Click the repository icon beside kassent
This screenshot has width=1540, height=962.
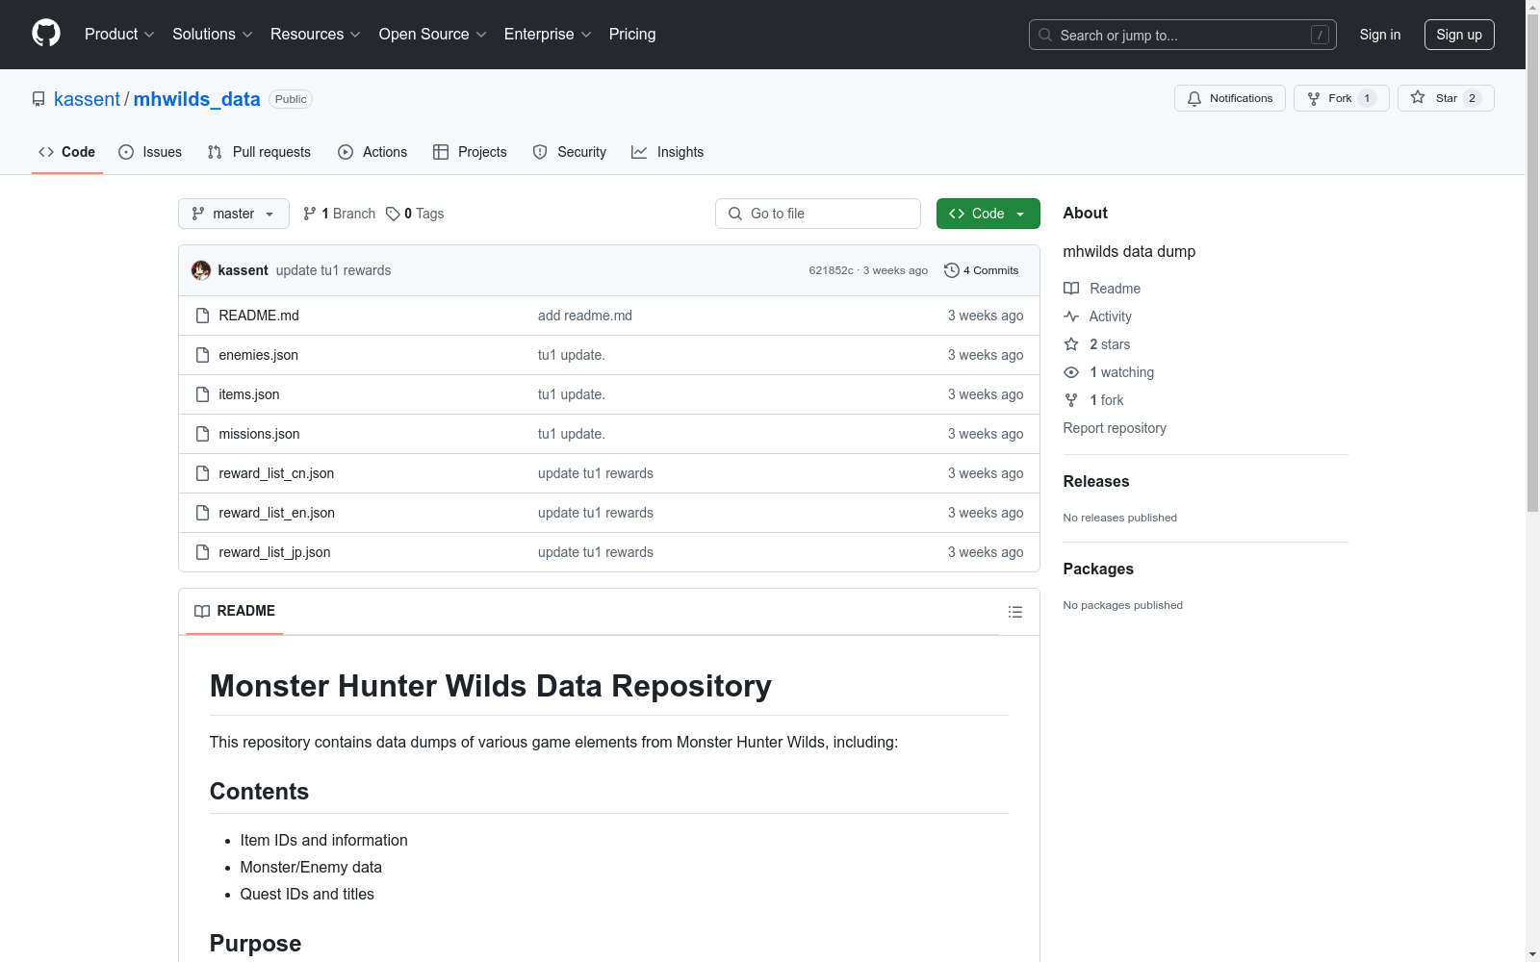pos(38,99)
